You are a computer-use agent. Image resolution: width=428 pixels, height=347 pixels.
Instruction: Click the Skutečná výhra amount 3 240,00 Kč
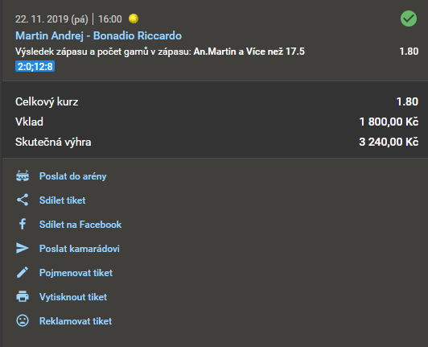[x=389, y=142]
